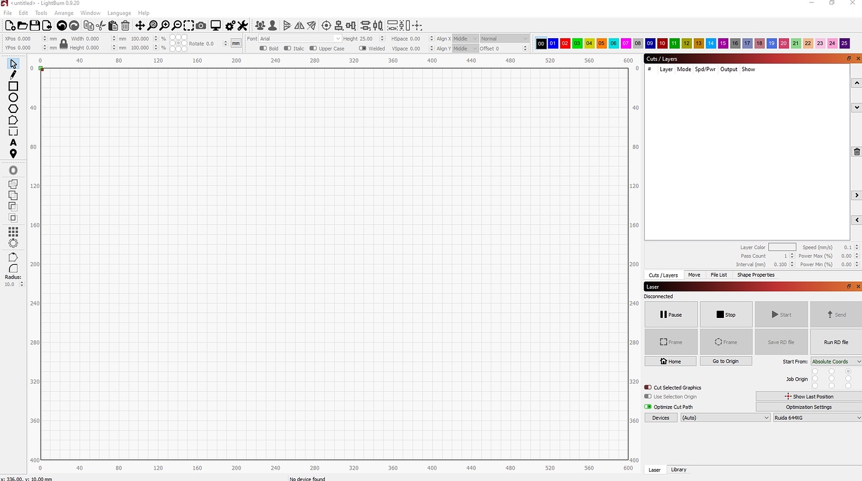The height and width of the screenshot is (481, 862).
Task: Click the Go to Origin button
Action: [x=725, y=361]
